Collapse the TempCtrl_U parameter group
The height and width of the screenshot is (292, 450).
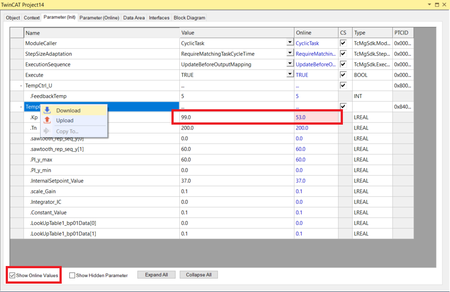click(x=21, y=85)
